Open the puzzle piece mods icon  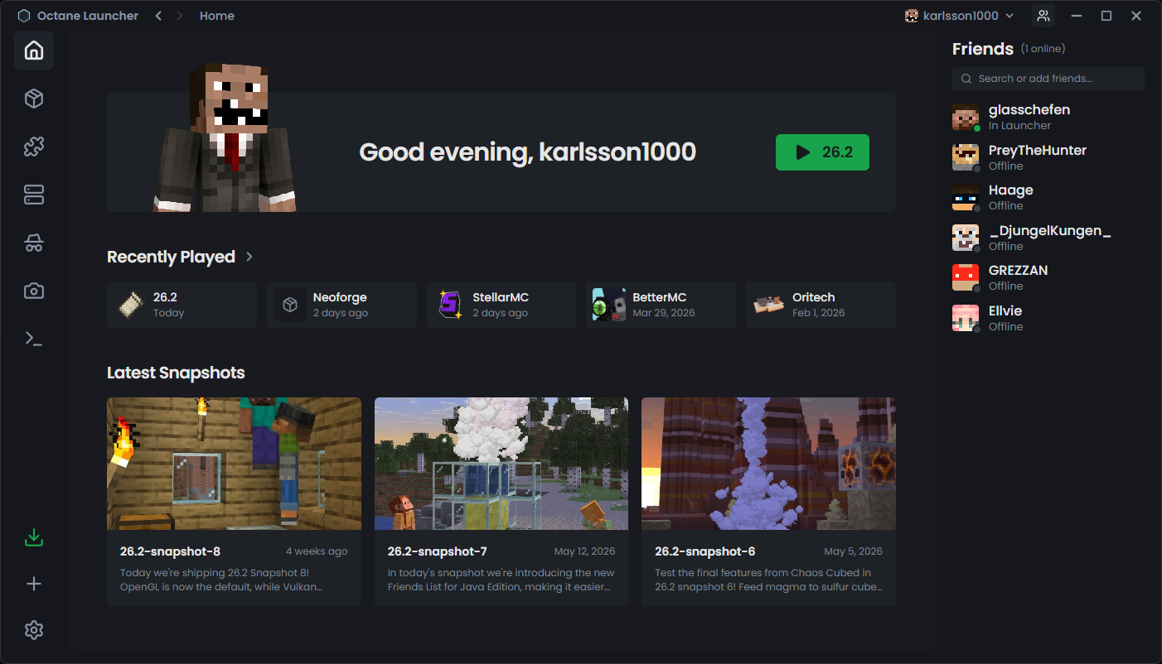pos(34,147)
